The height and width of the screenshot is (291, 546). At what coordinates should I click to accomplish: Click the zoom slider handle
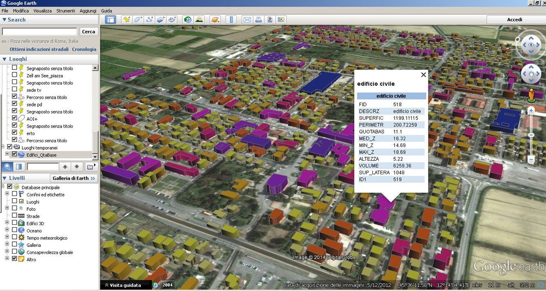click(531, 135)
